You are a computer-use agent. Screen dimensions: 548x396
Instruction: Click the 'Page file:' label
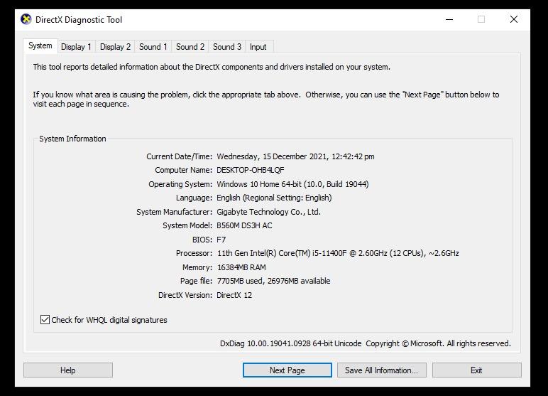tap(196, 281)
